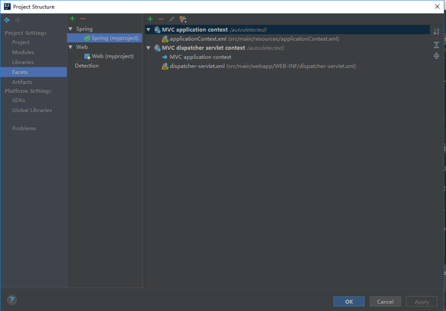446x311 pixels.
Task: Click the Apply button
Action: [x=421, y=302]
